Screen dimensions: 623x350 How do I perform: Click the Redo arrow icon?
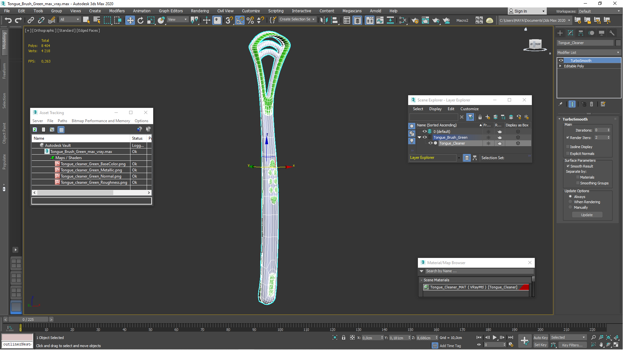18,20
